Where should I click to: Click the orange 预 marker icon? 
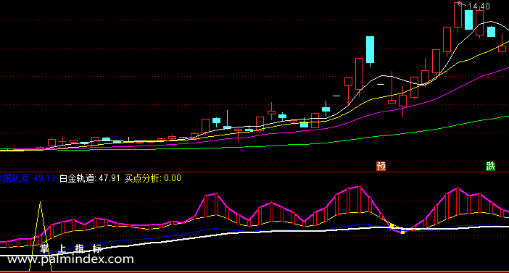tap(381, 166)
